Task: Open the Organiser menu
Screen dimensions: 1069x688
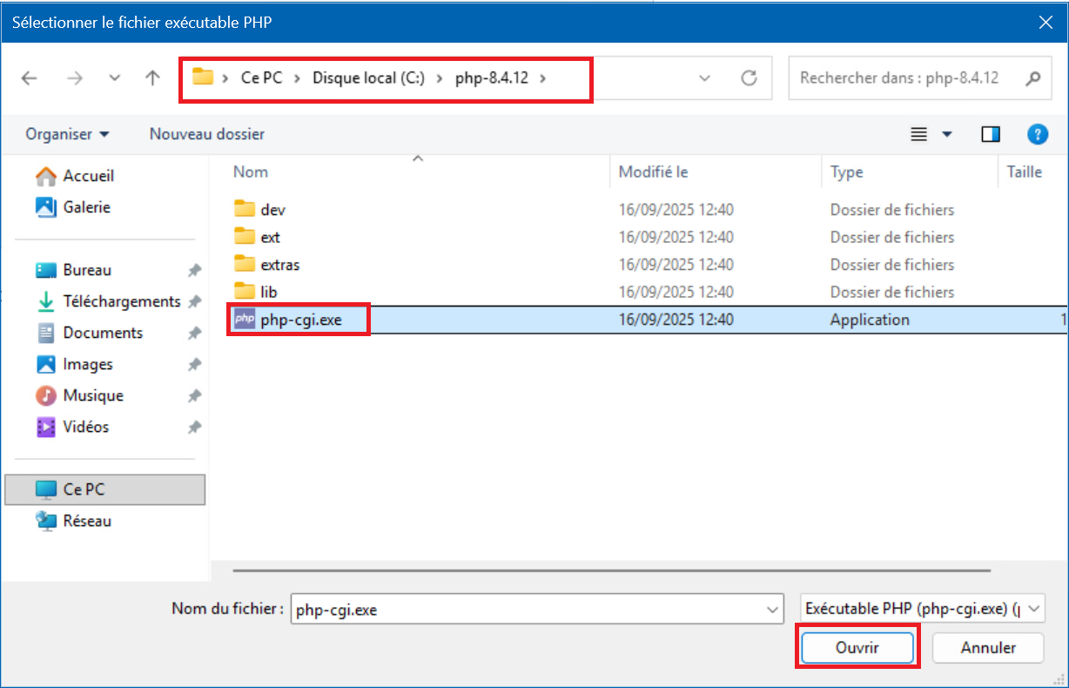Action: (68, 134)
